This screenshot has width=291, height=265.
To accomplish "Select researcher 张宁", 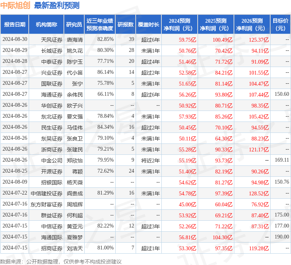I will click(x=77, y=84).
